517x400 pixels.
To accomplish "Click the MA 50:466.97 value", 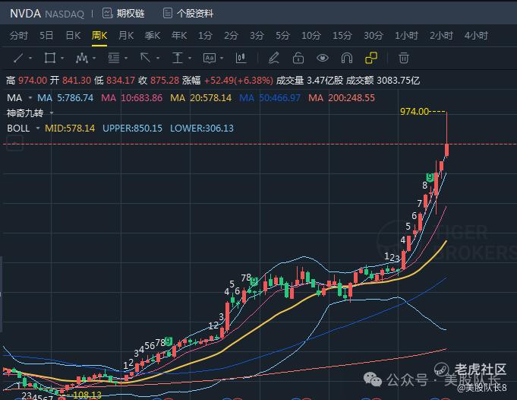I will tap(270, 98).
